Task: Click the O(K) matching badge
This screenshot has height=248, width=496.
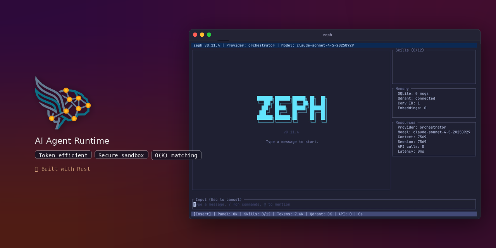Action: click(x=176, y=155)
